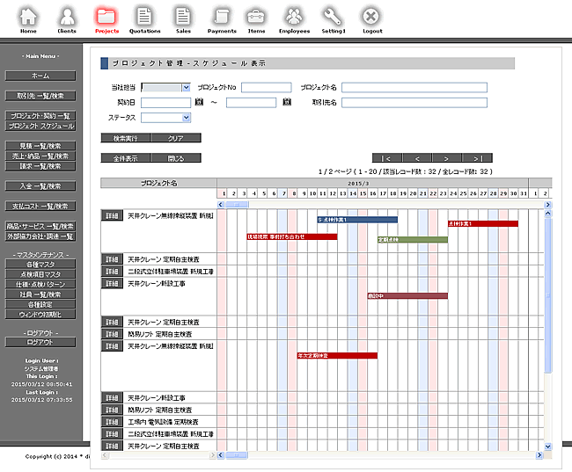
Task: Click upper Gantt horizontal scrollbar thumb
Action: coord(237,205)
